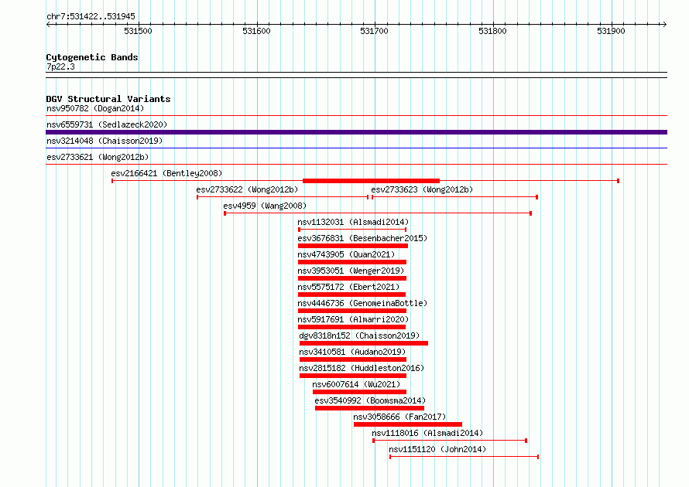
Task: Select red bar below esv3540992 label
Action: 369,408
